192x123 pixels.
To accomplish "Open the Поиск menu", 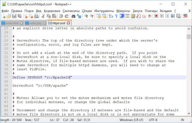I will 29,11.
